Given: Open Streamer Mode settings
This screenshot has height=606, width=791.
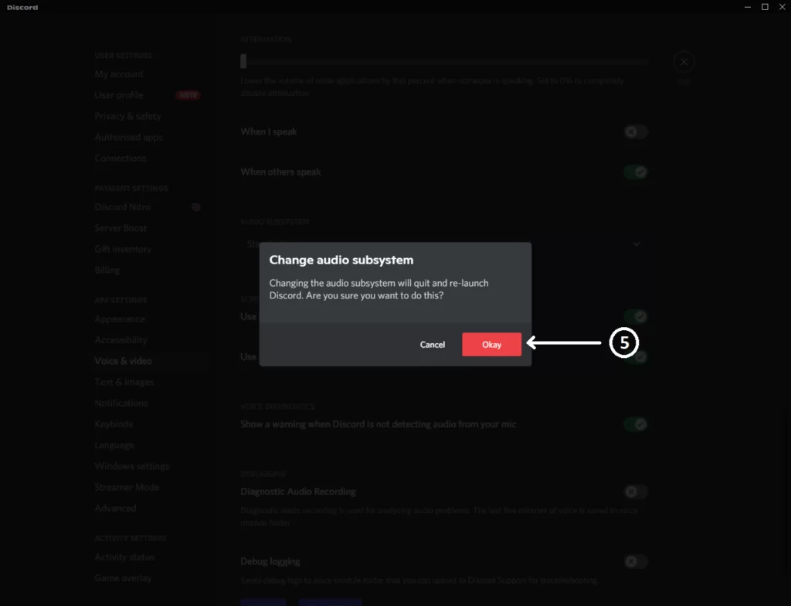Looking at the screenshot, I should pyautogui.click(x=127, y=487).
